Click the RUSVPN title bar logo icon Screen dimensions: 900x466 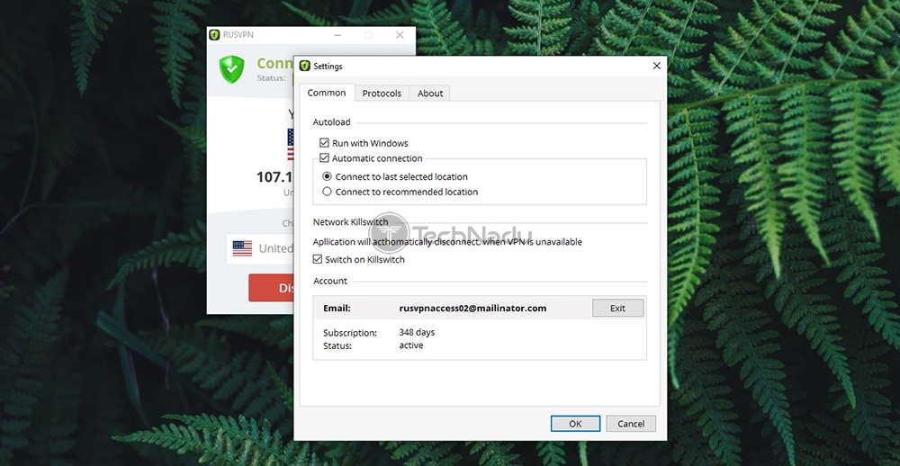tap(214, 35)
